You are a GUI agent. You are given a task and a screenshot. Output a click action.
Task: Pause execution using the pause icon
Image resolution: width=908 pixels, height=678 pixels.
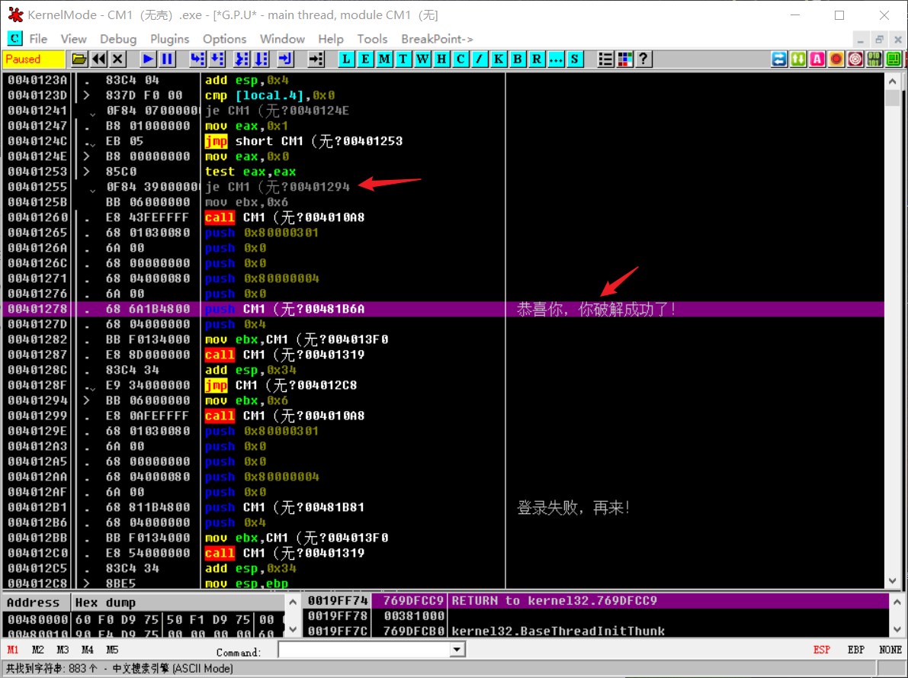[167, 59]
